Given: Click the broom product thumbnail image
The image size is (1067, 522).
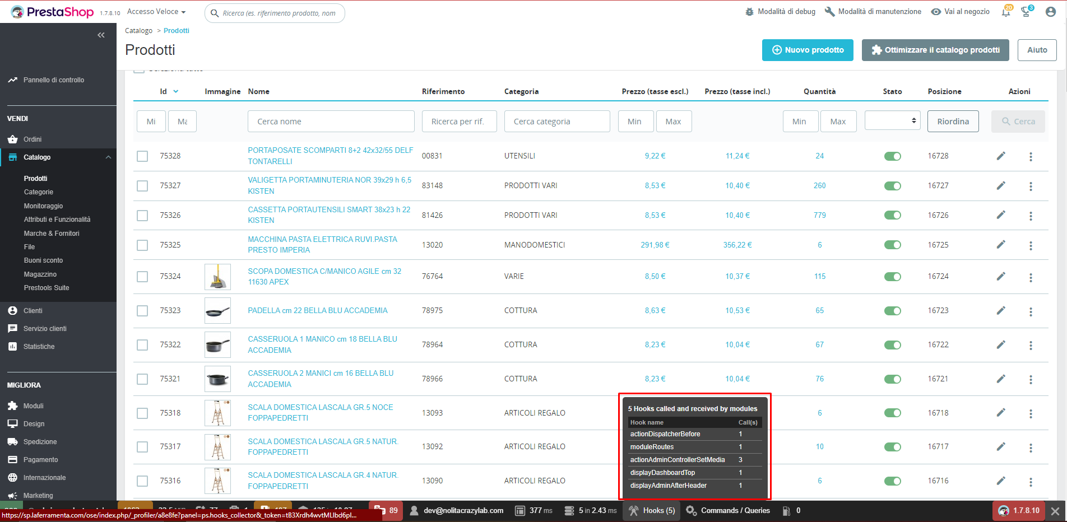Looking at the screenshot, I should pos(217,277).
